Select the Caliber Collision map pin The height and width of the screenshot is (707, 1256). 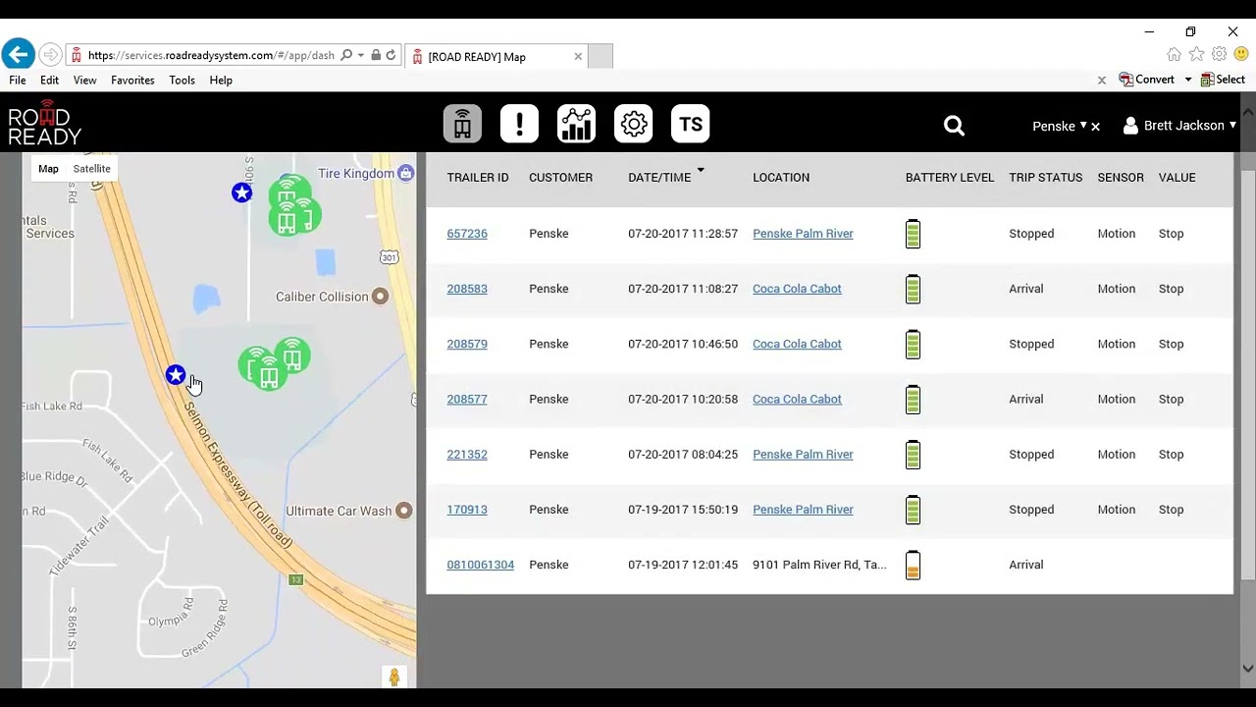coord(380,297)
